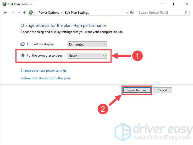
Task: Select the Edit Plan Settings breadcrumb
Action: click(x=77, y=13)
